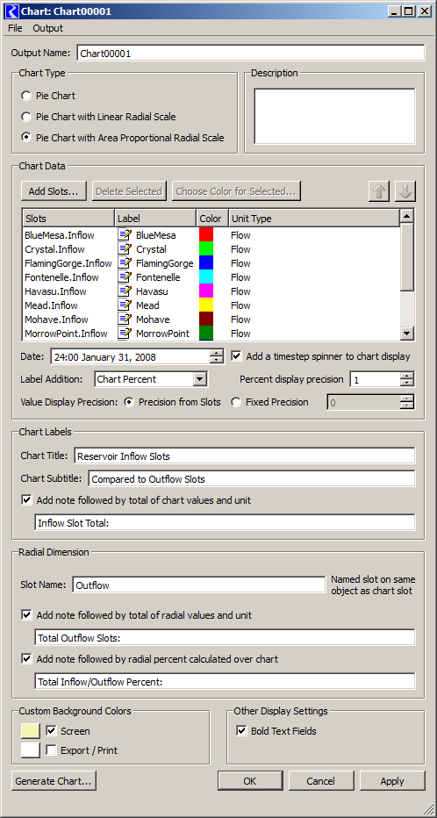The height and width of the screenshot is (818, 437).
Task: Open the Label Addition dropdown
Action: click(x=200, y=379)
